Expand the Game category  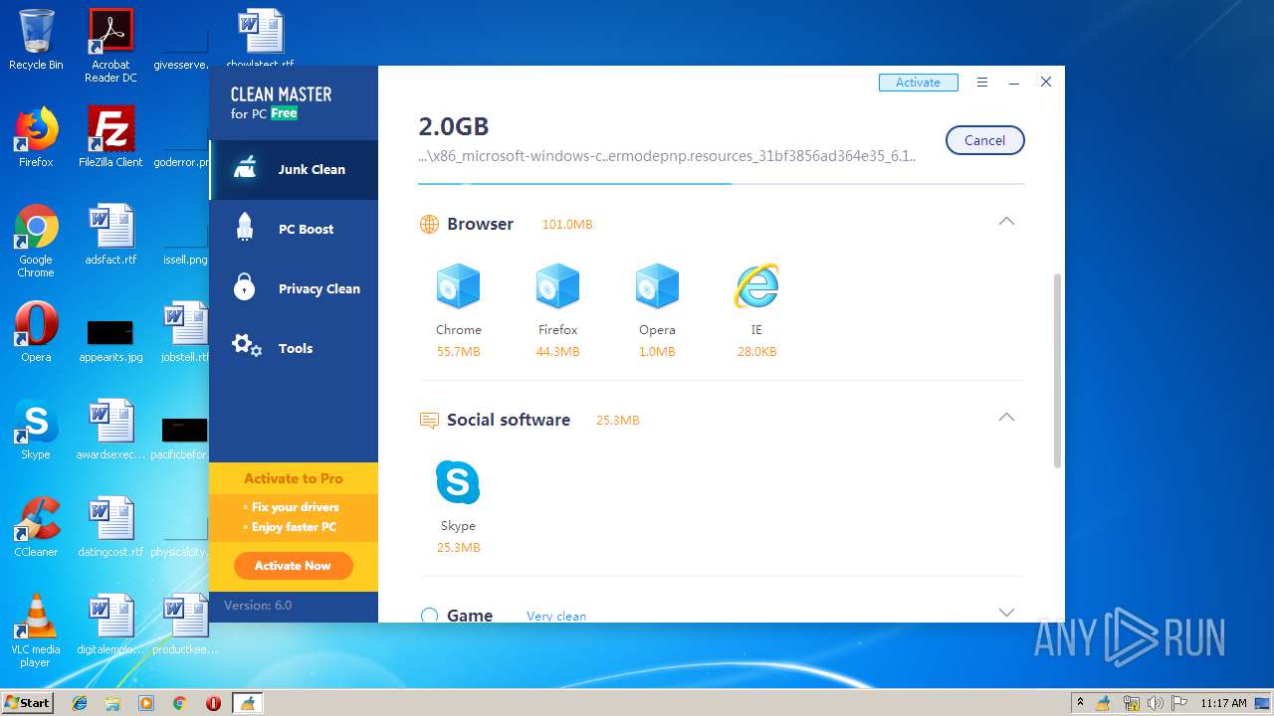click(1006, 613)
